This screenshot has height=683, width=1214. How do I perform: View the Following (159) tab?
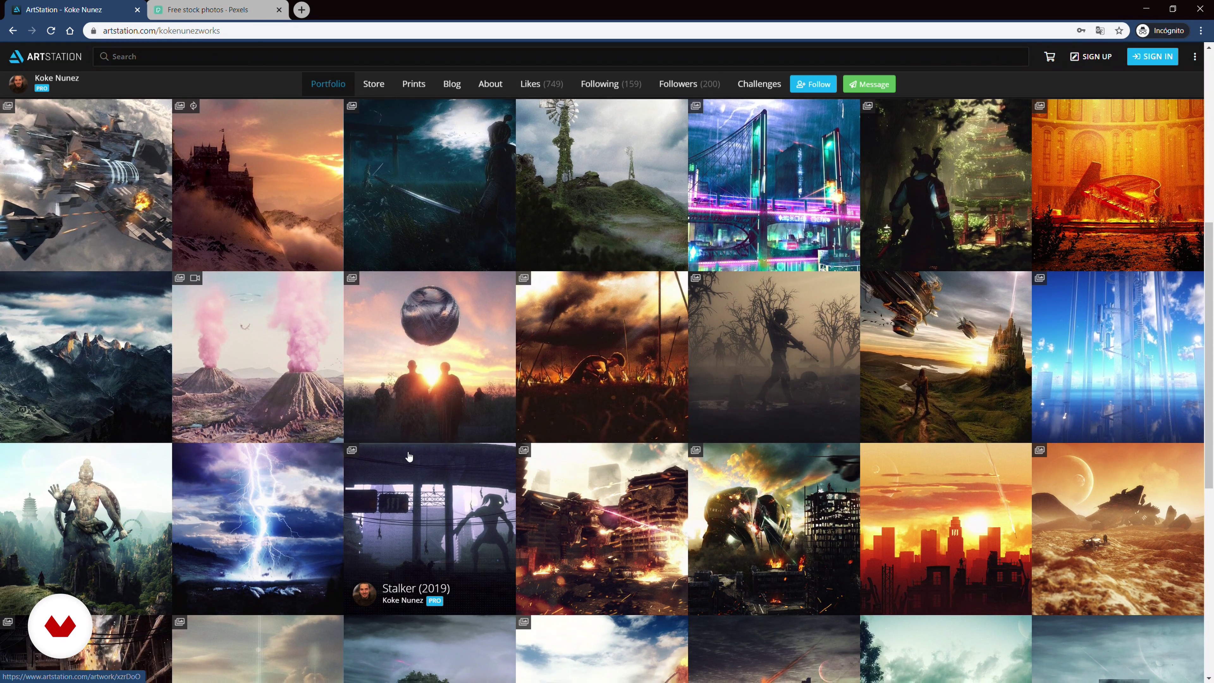(x=611, y=84)
